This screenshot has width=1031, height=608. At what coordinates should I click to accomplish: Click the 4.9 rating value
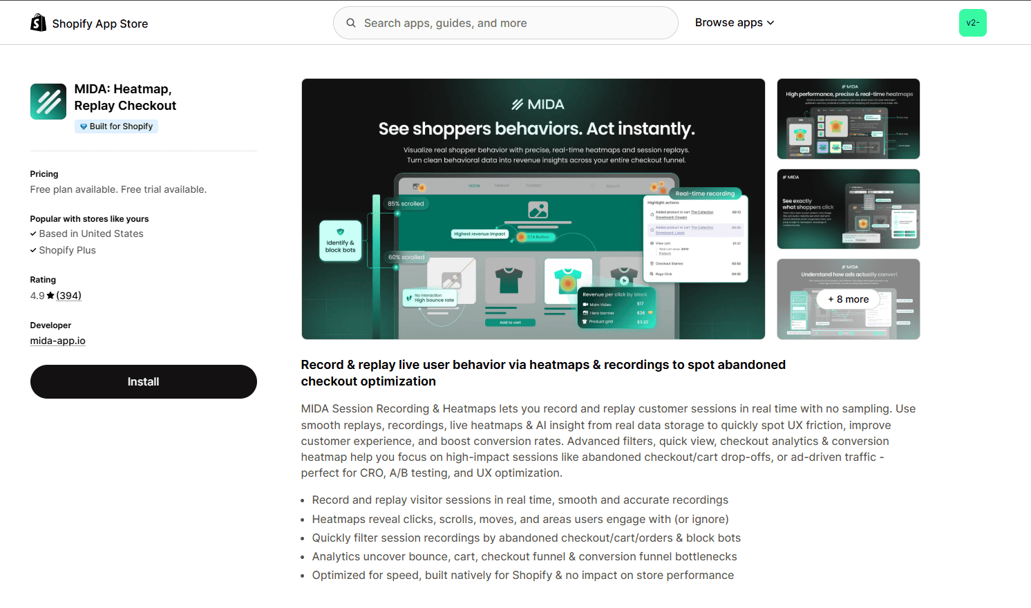pyautogui.click(x=37, y=296)
